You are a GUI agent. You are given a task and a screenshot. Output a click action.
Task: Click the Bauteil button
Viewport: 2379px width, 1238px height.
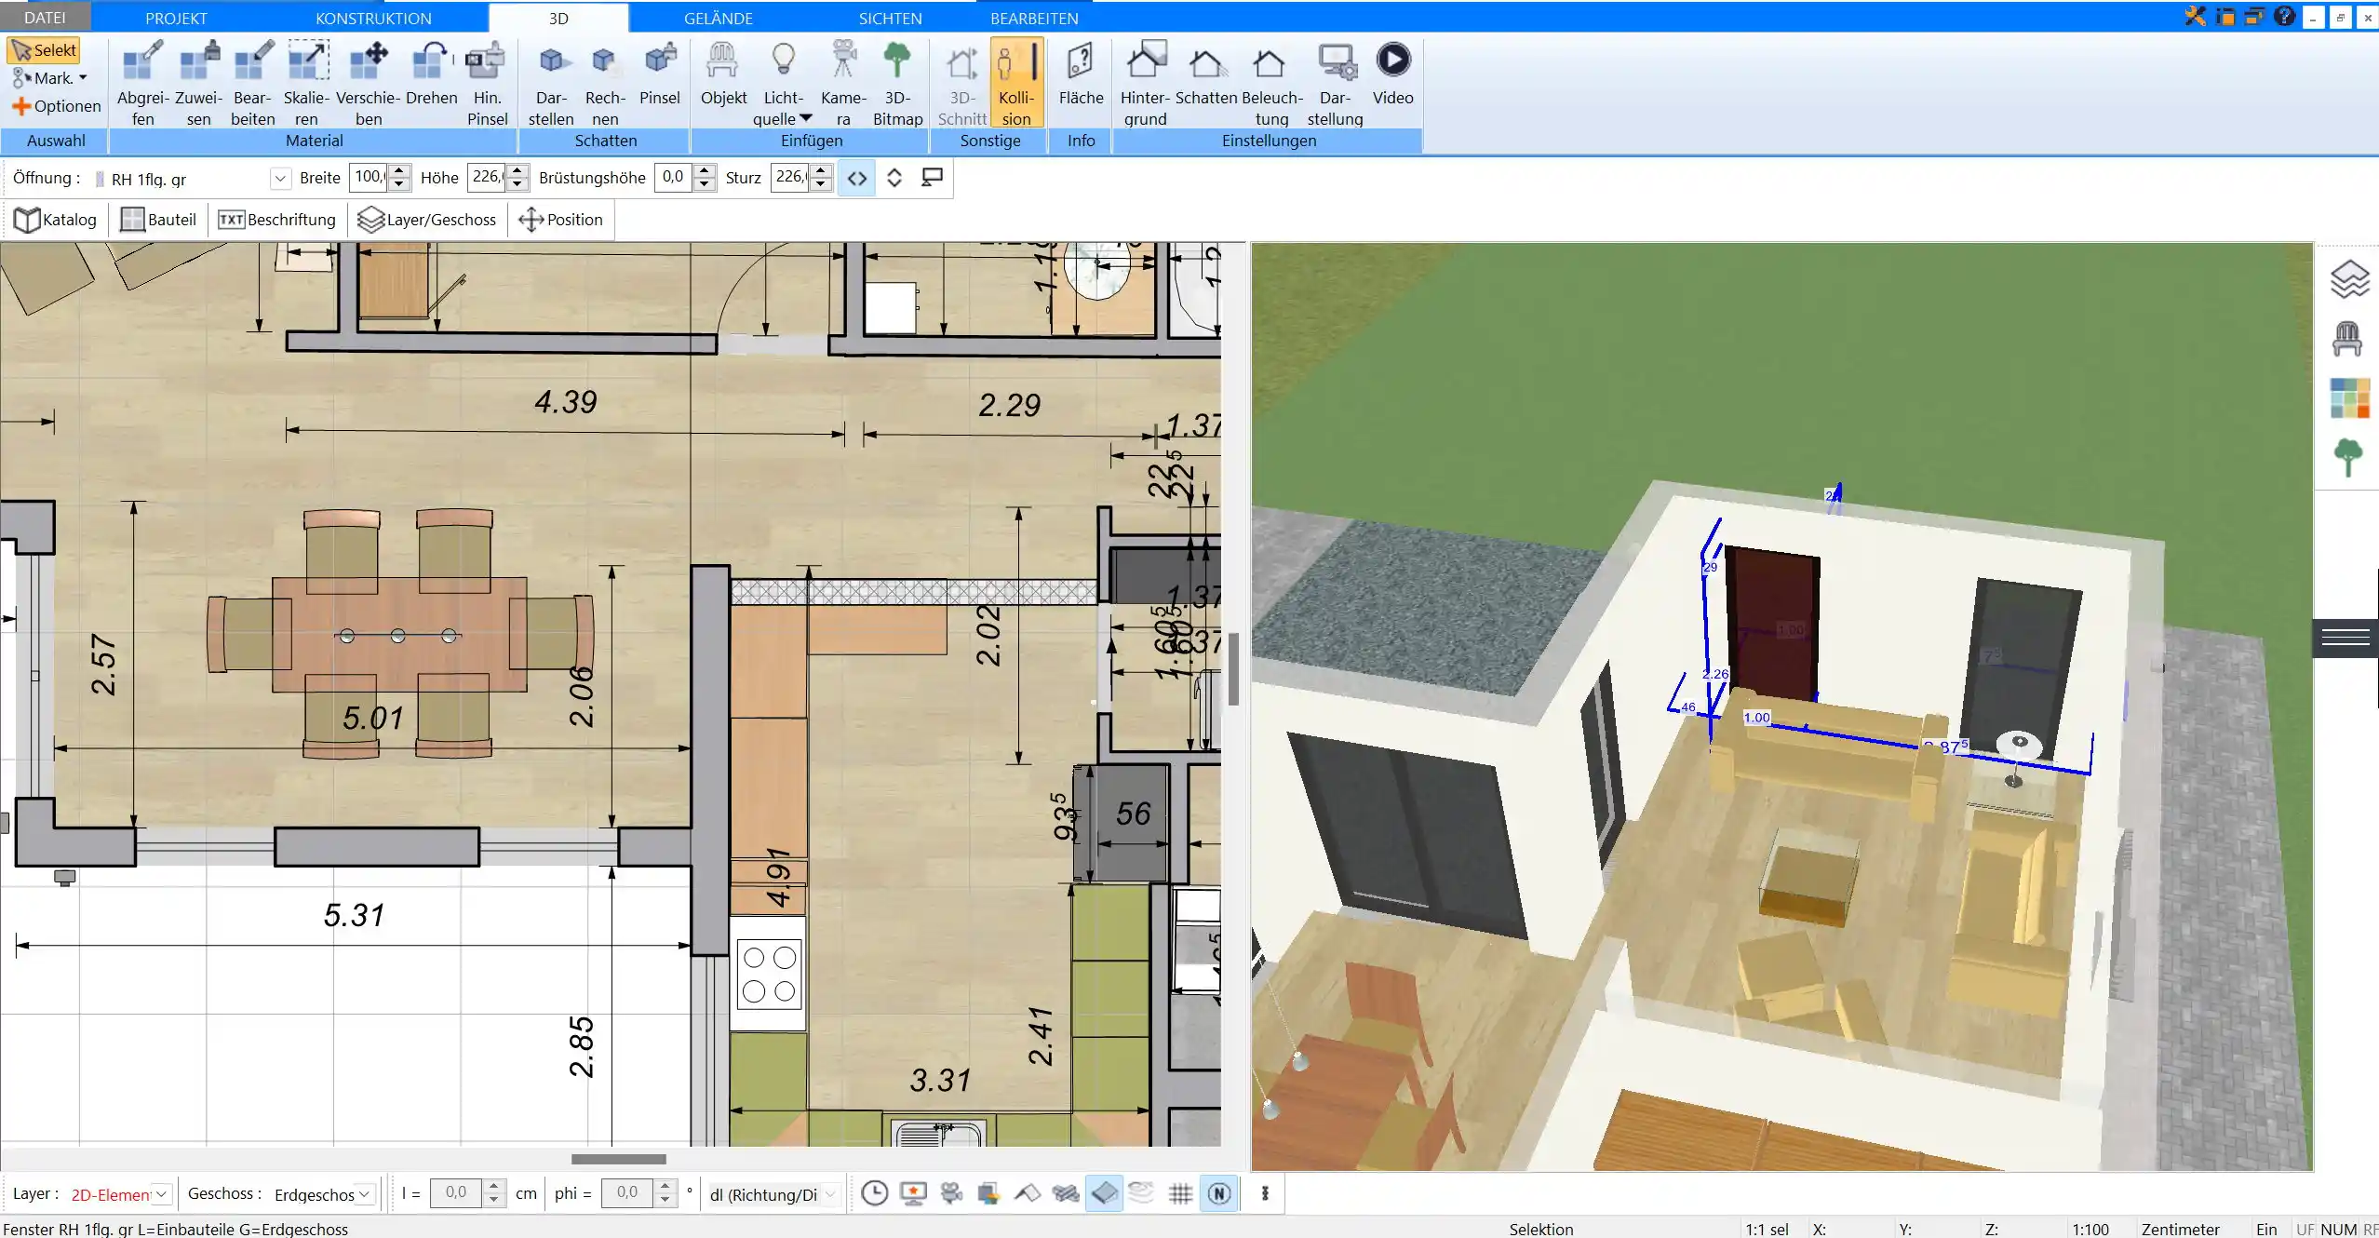[x=158, y=220]
